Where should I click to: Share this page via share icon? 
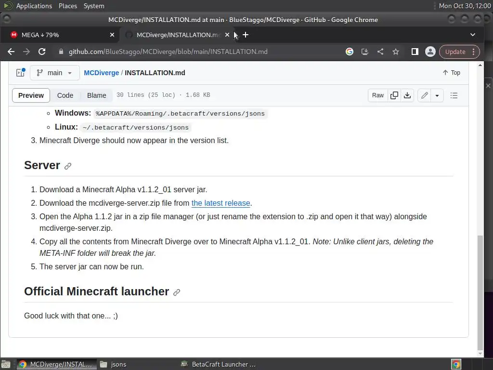[380, 52]
